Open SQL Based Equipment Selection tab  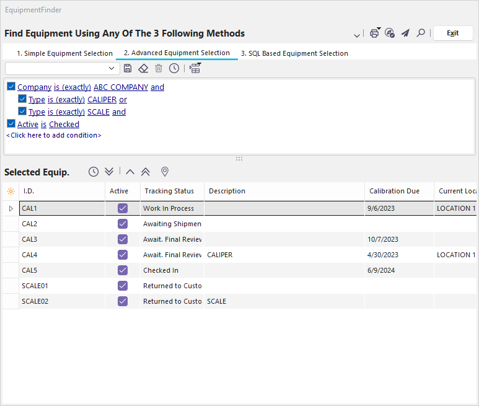click(294, 53)
